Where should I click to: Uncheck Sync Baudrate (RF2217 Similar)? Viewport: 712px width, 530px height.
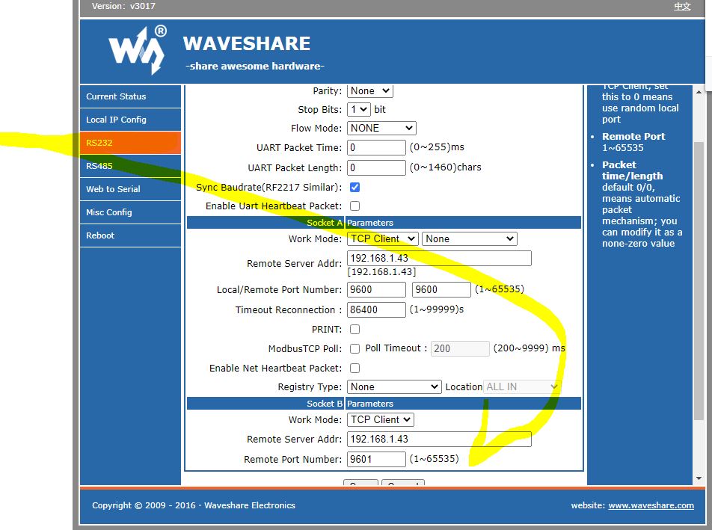pos(355,187)
